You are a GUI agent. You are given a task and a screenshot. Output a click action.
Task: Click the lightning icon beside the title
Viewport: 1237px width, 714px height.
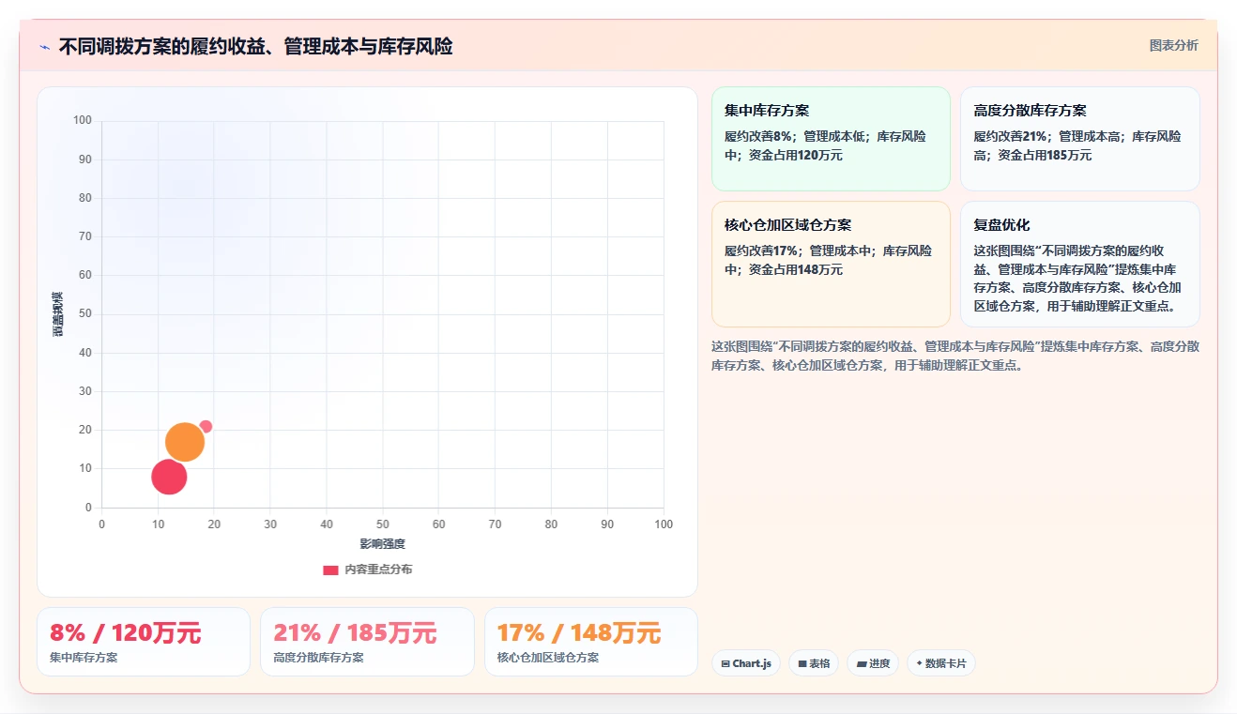45,47
